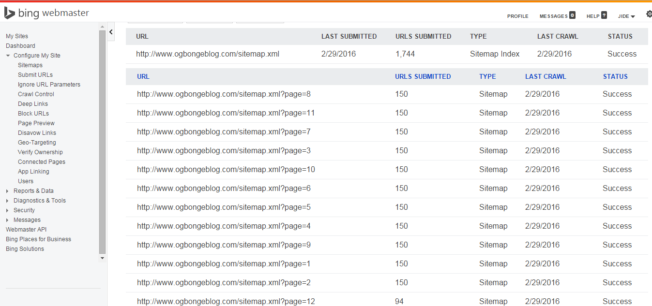The height and width of the screenshot is (306, 652).
Task: Click the 94 URLs submitted value
Action: (x=399, y=302)
